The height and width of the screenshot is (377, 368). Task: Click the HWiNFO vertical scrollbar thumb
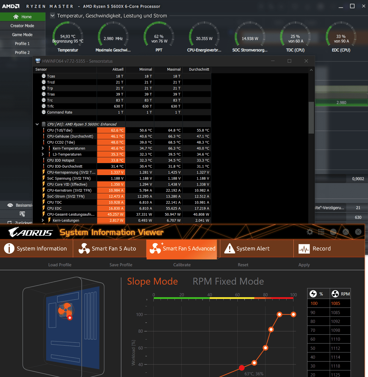pos(311,118)
